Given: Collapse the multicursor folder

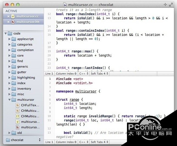Looking at the screenshot, I should pyautogui.click(x=9, y=100).
